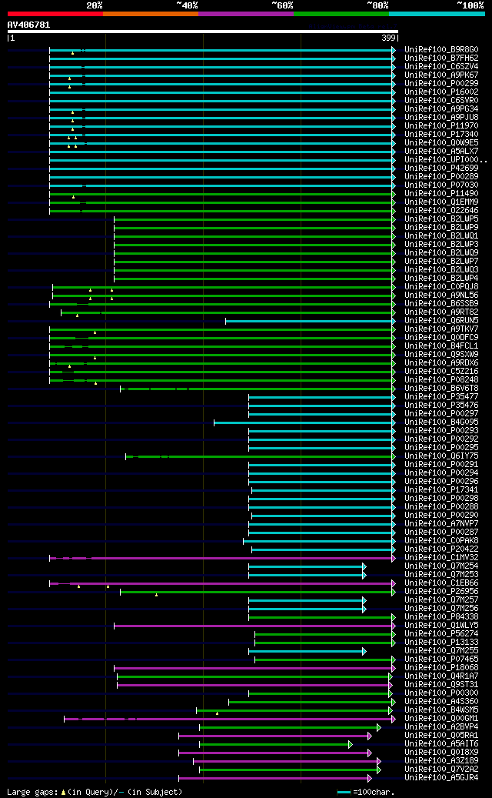Click hit name UniRef100_P18068
Viewport: 492px width, 798px height.
coord(441,666)
